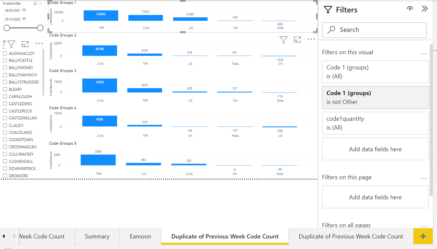
Task: Click Add data fields here under Filters on this visual
Action: coord(375,149)
